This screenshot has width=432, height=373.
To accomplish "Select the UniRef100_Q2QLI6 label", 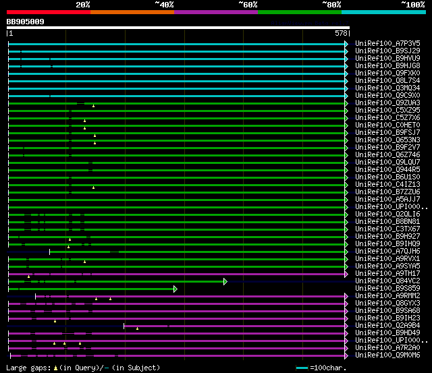I will tap(387, 214).
